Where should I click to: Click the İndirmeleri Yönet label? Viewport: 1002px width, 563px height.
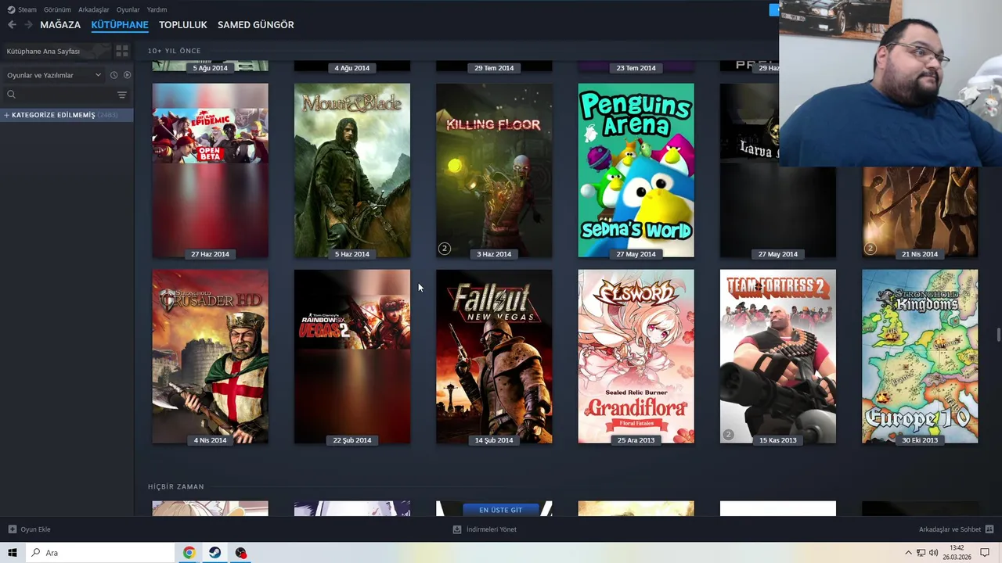491,529
